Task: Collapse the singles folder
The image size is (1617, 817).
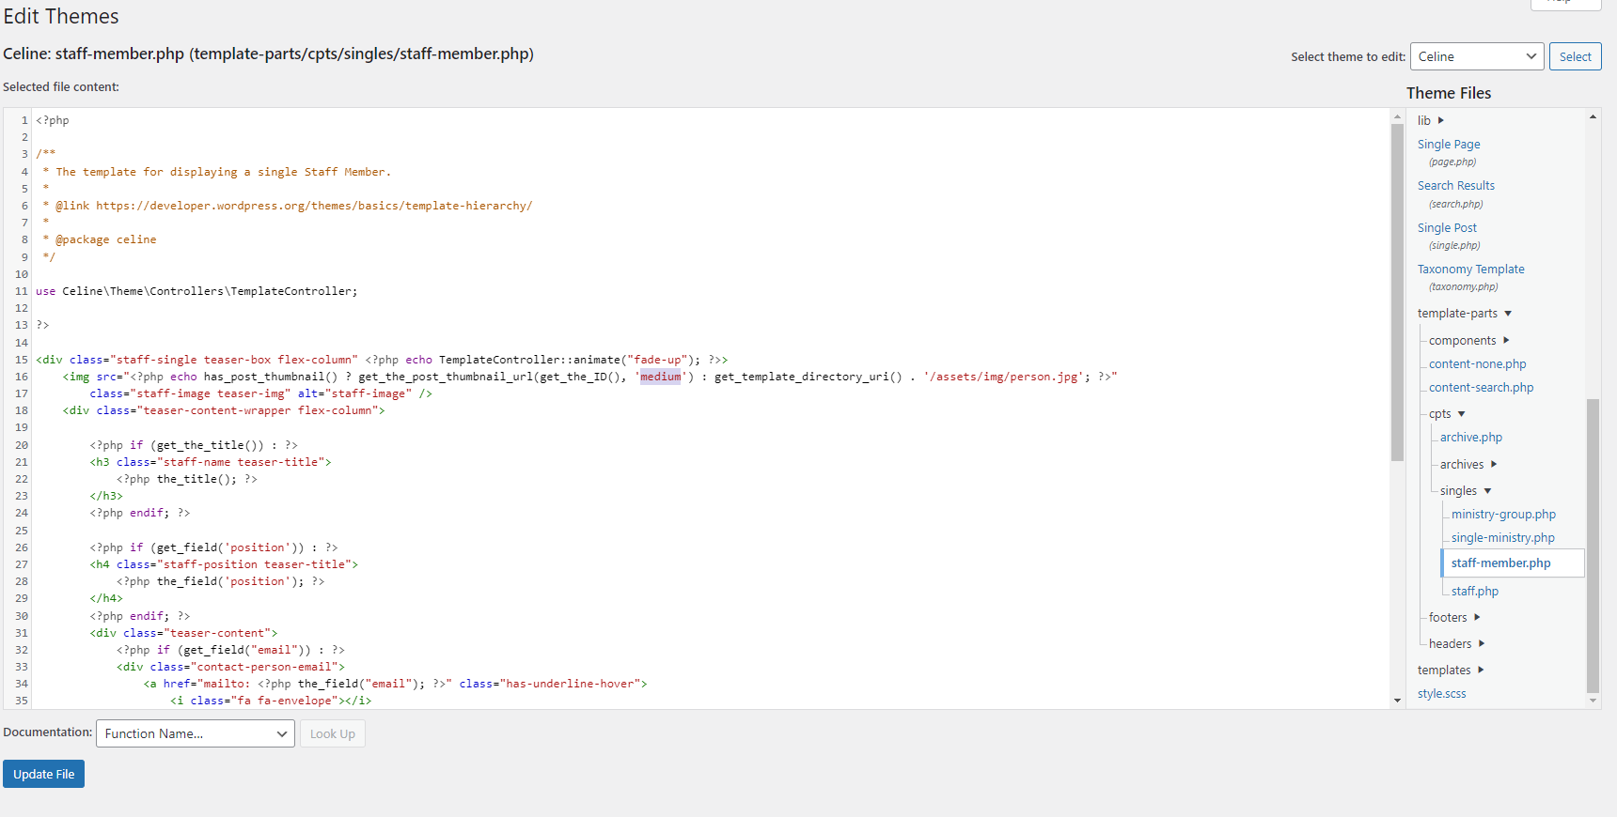Action: pos(1487,491)
